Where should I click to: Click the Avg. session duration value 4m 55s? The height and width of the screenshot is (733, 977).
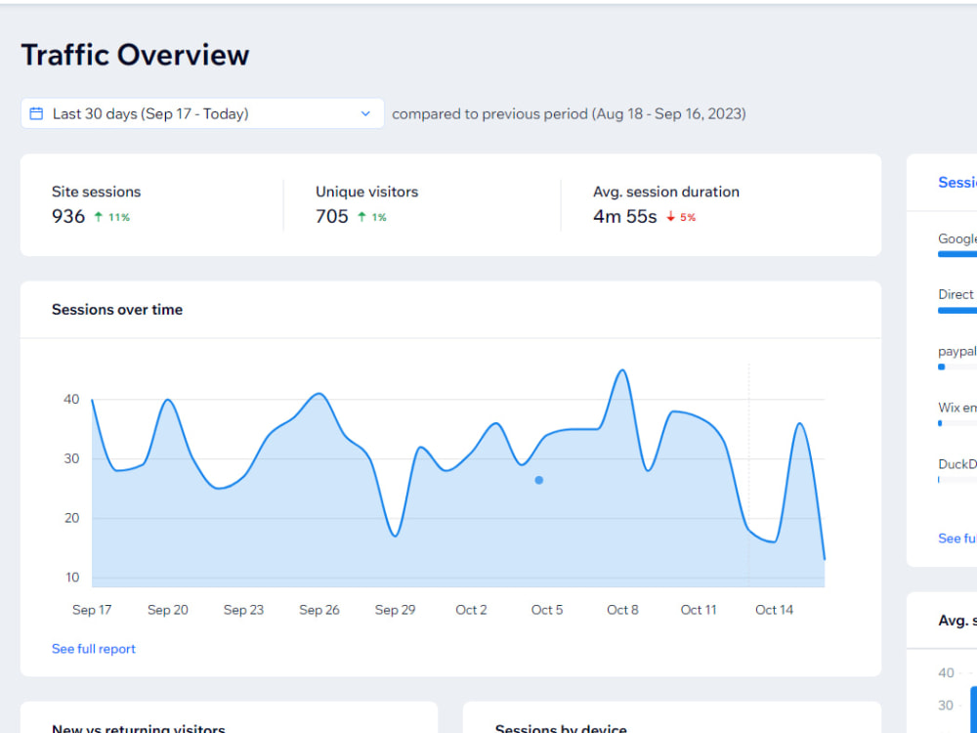point(625,216)
